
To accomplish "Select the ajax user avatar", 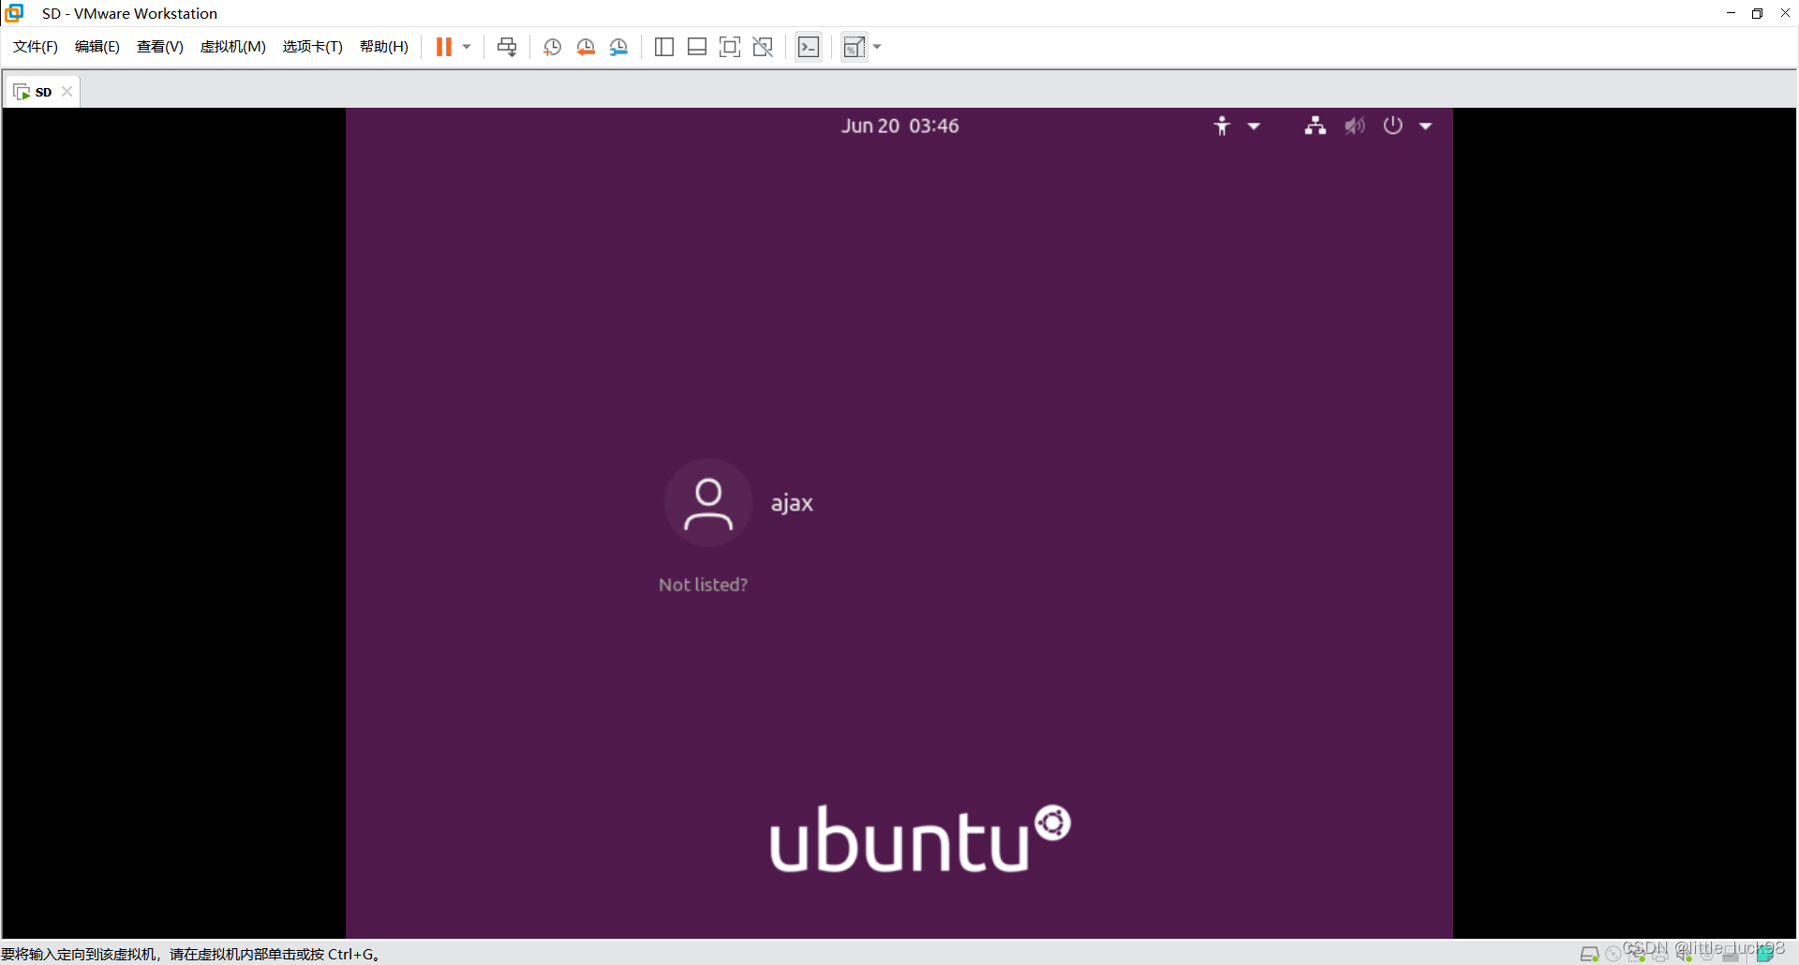I will (708, 503).
